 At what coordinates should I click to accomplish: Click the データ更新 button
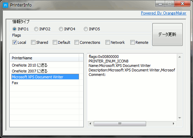(167, 34)
